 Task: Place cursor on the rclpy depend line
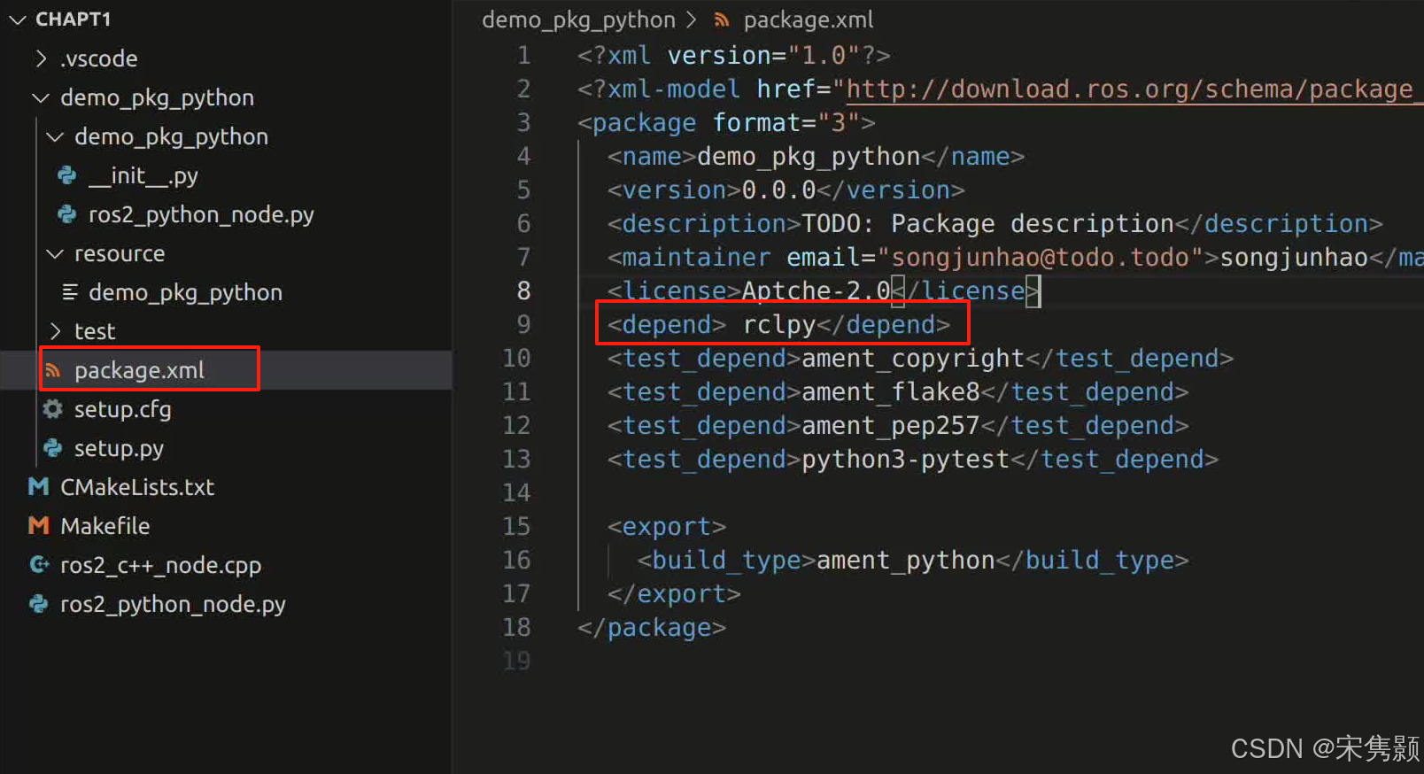(x=778, y=325)
